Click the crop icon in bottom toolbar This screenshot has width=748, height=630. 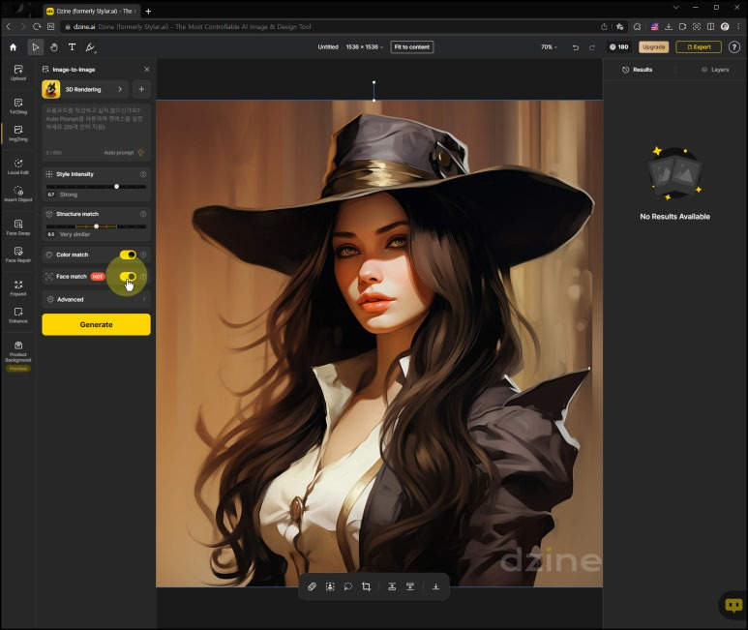tap(366, 586)
